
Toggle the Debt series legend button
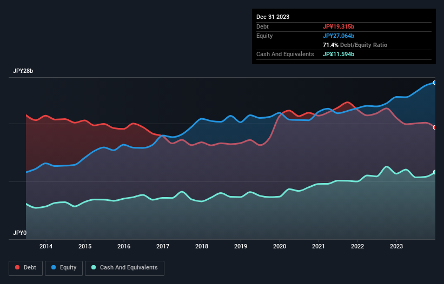[x=25, y=268]
